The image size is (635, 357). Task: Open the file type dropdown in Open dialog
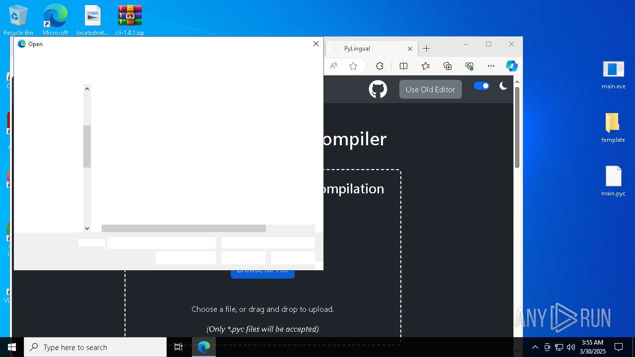coord(268,242)
